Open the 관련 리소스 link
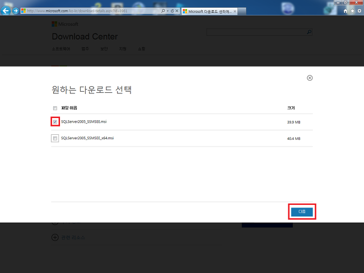 click(73, 237)
